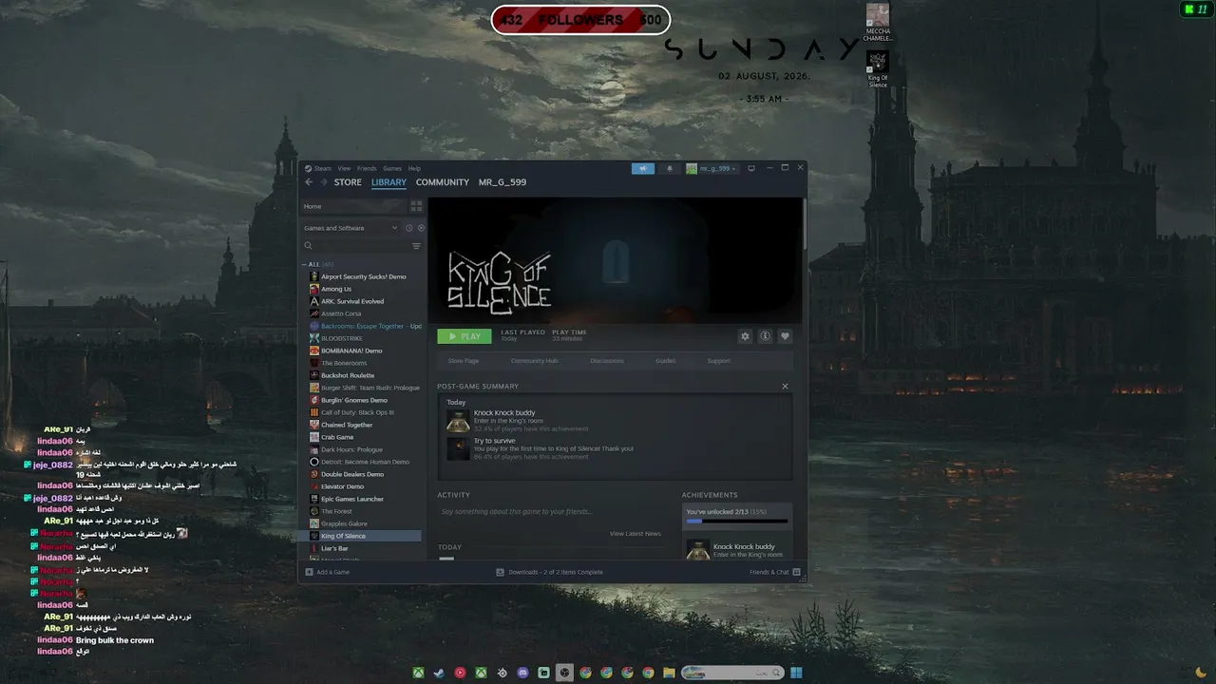Add King of Silence to favorites heart
1216x684 pixels.
tap(785, 336)
